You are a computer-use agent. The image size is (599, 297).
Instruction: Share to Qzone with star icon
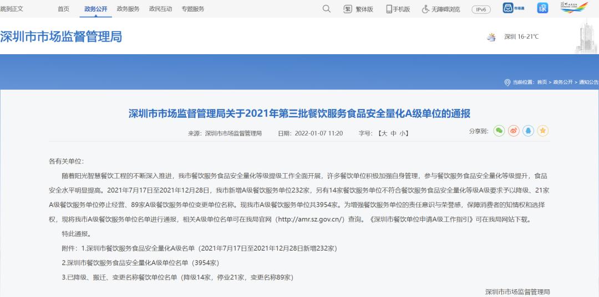point(542,131)
